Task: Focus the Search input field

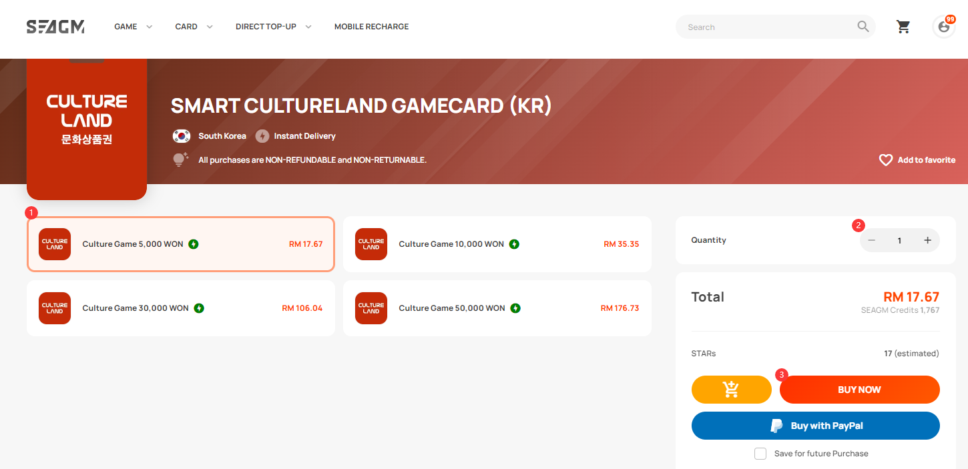Action: pyautogui.click(x=768, y=27)
